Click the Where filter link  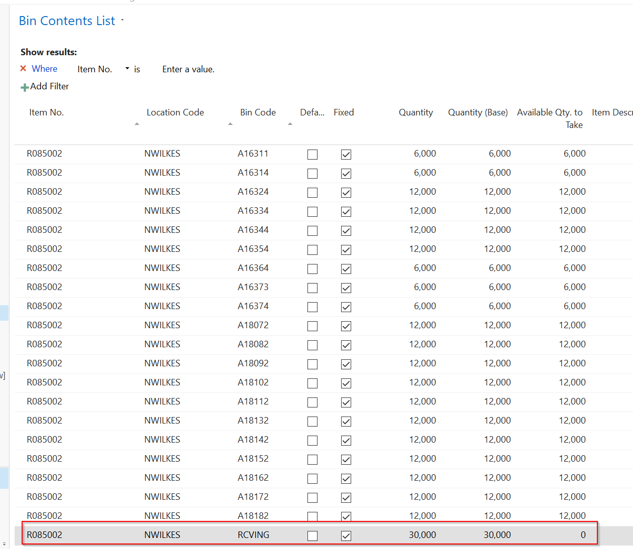44,69
